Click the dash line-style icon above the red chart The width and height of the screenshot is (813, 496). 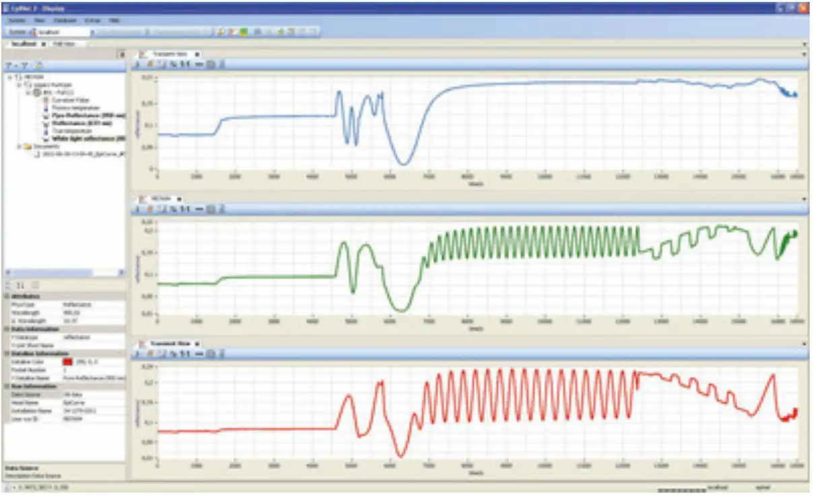(199, 354)
